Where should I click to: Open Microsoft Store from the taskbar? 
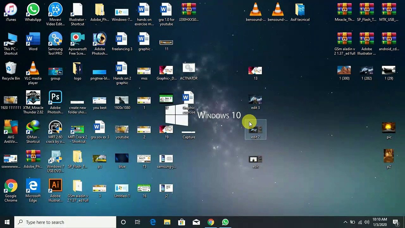point(182,222)
